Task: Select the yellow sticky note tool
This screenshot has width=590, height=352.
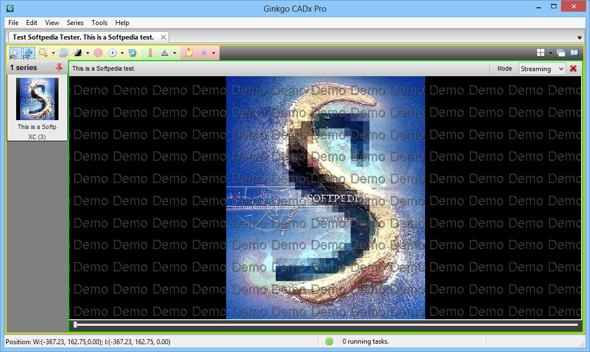Action: tap(189, 53)
